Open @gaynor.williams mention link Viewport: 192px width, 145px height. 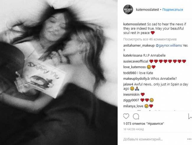point(169,46)
